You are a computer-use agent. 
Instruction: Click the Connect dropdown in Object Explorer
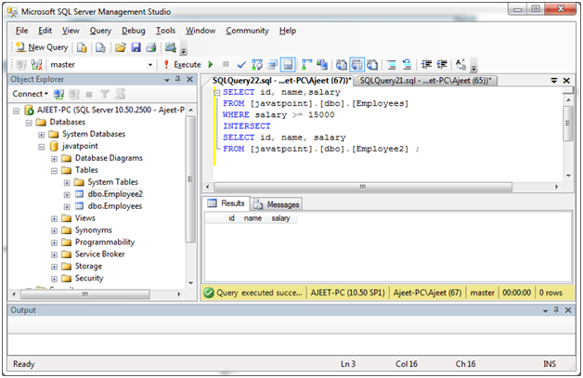(x=30, y=94)
